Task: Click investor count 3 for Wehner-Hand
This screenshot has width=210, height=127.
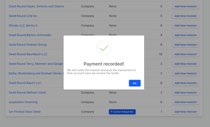Action: (x=161, y=92)
